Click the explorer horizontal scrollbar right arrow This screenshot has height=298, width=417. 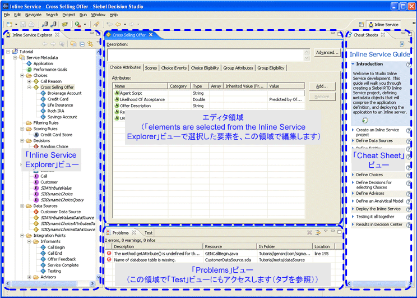click(92, 283)
